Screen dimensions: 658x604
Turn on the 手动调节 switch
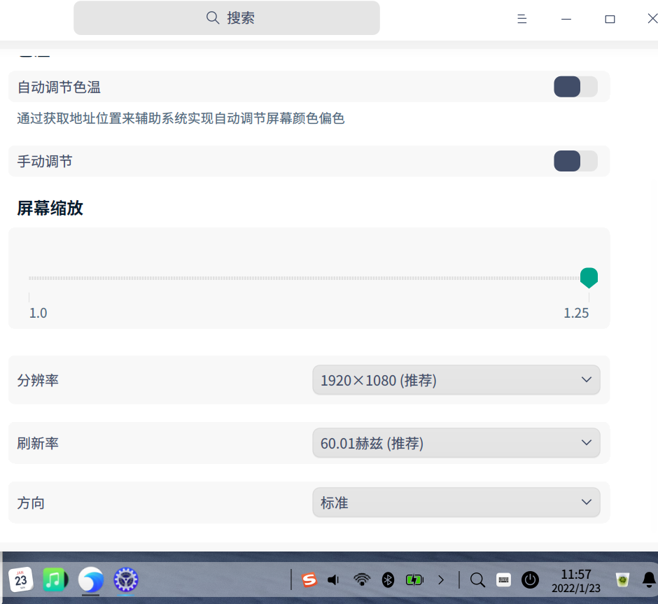(x=575, y=161)
